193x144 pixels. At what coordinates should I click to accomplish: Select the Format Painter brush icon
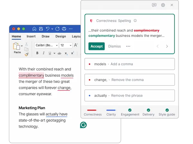coord(26,54)
